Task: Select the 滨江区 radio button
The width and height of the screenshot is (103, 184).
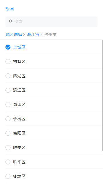Action: [x=8, y=90]
